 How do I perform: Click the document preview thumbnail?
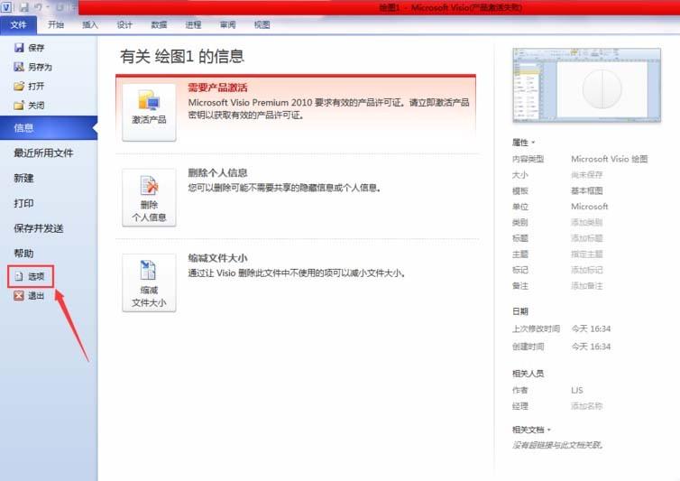click(587, 86)
